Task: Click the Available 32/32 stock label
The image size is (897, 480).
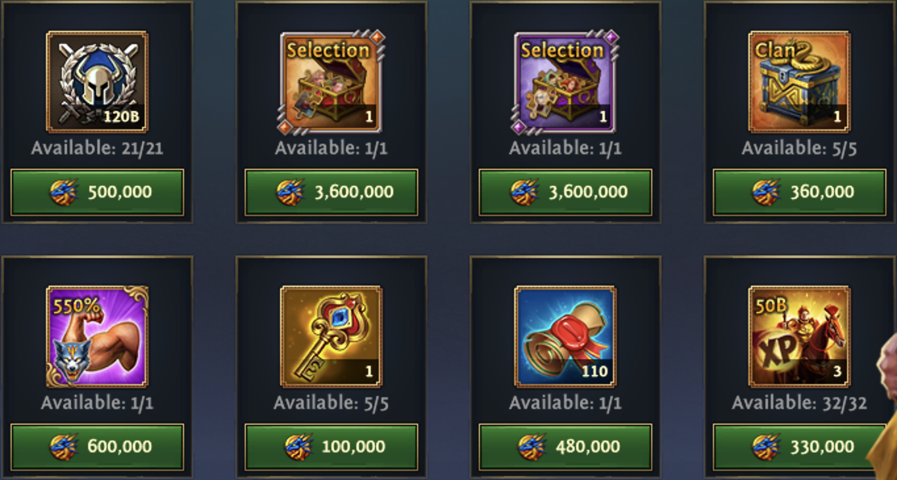Action: 800,403
